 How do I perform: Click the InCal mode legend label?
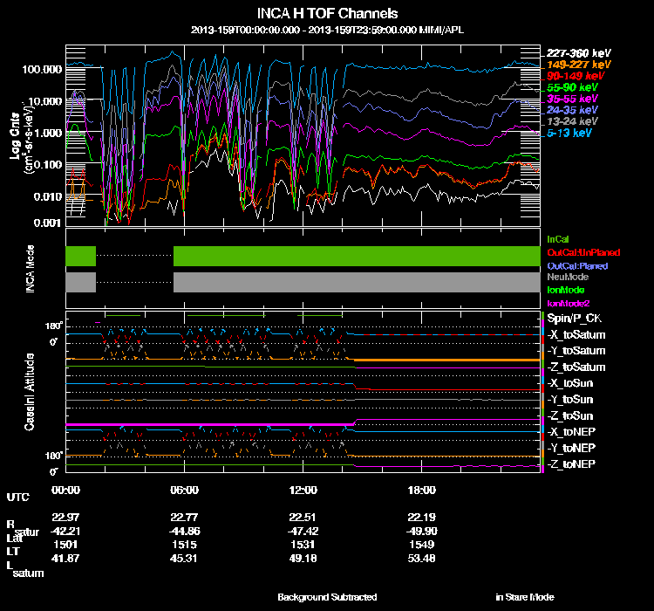[x=557, y=238]
